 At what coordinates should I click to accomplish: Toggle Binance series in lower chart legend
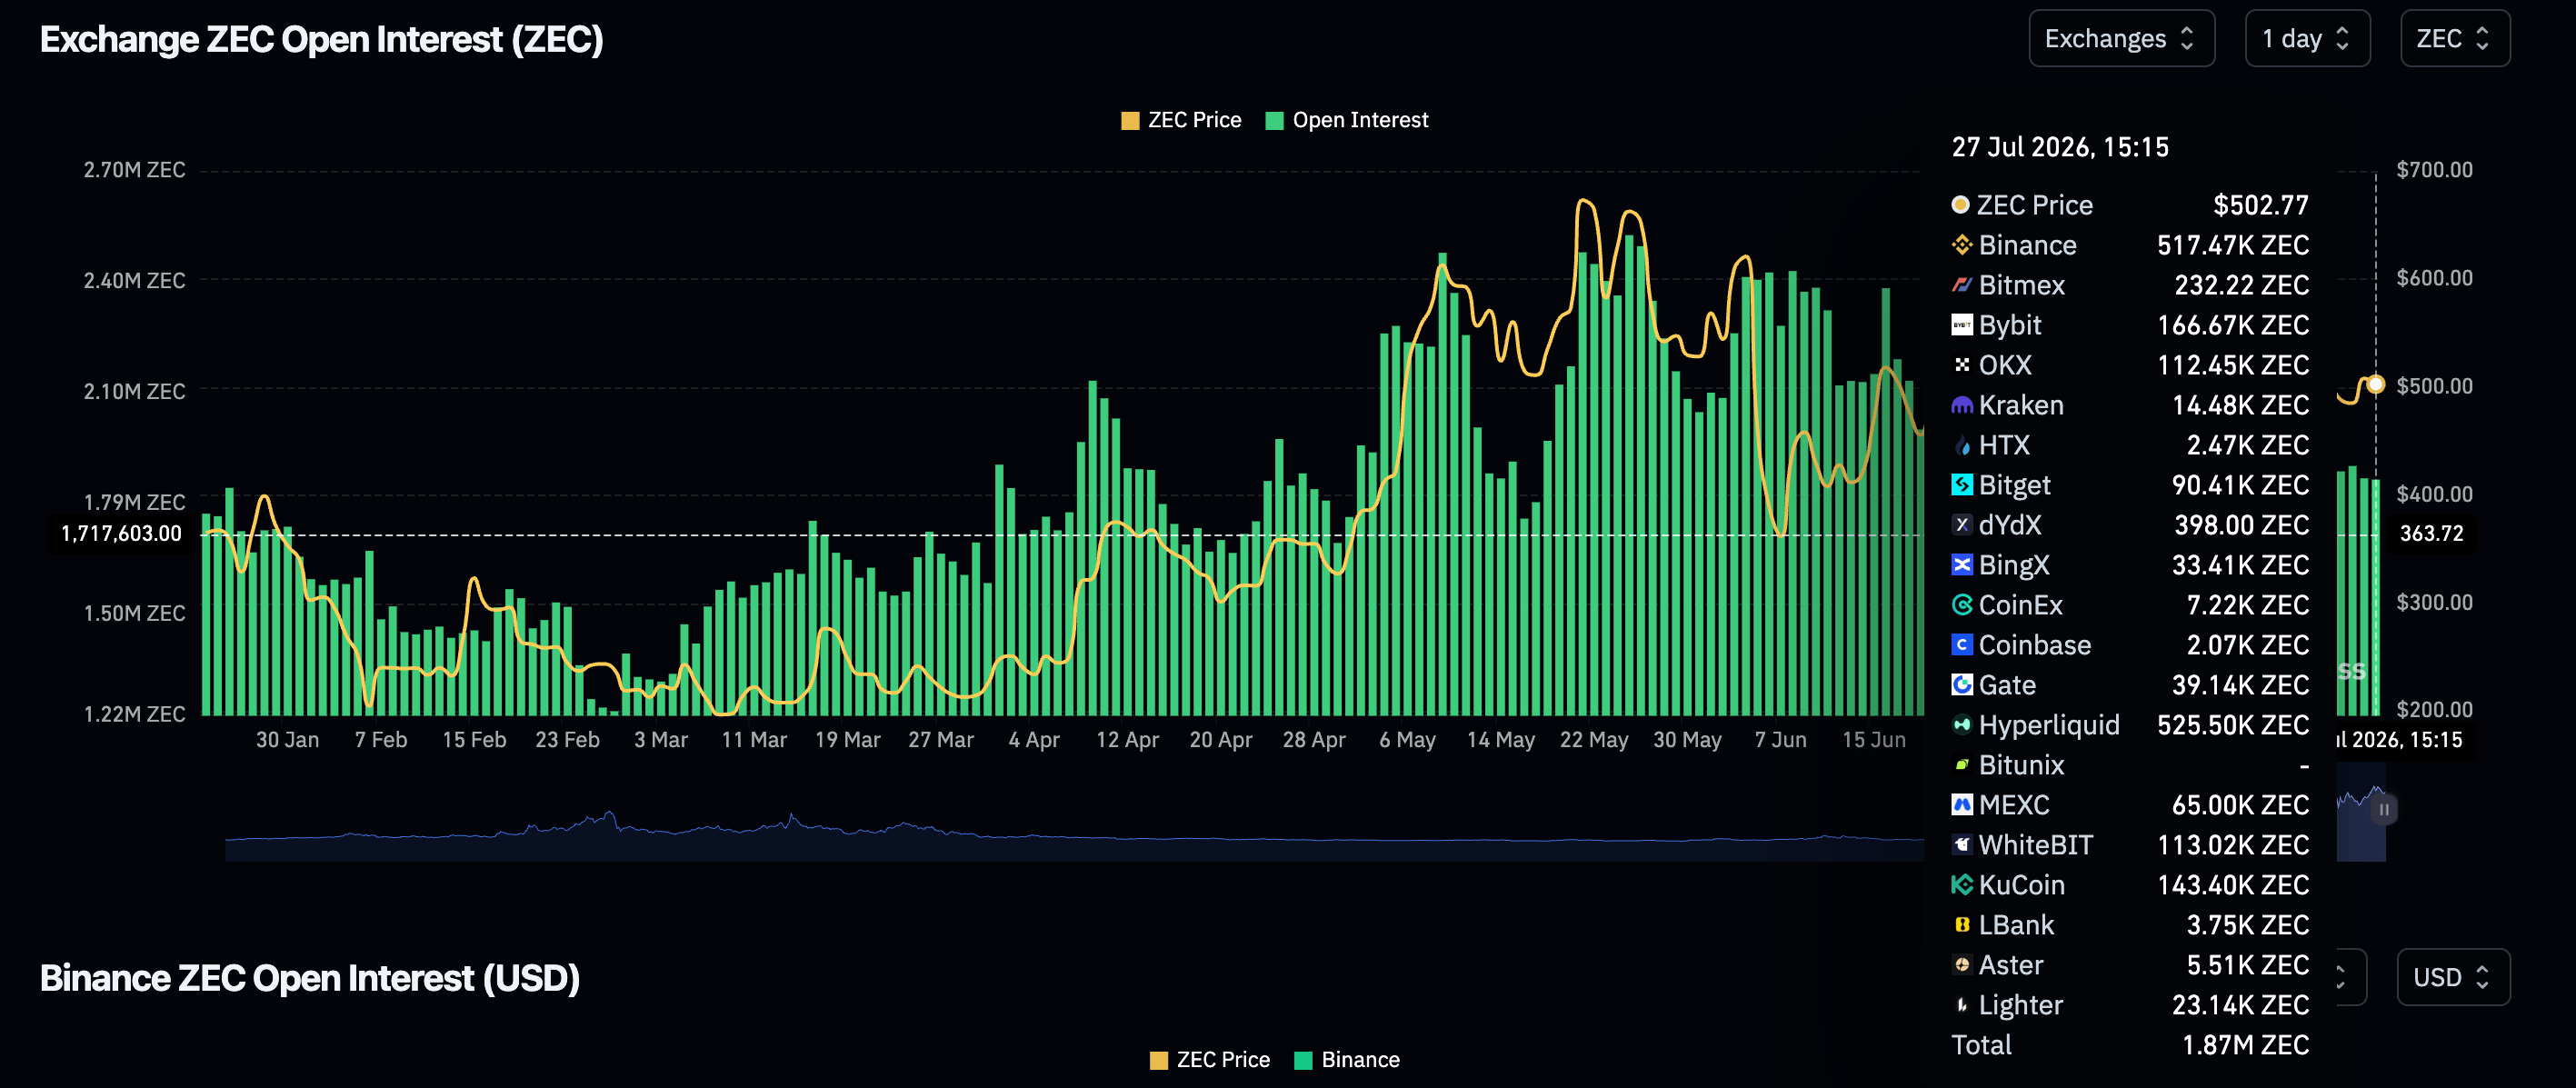[1347, 1060]
